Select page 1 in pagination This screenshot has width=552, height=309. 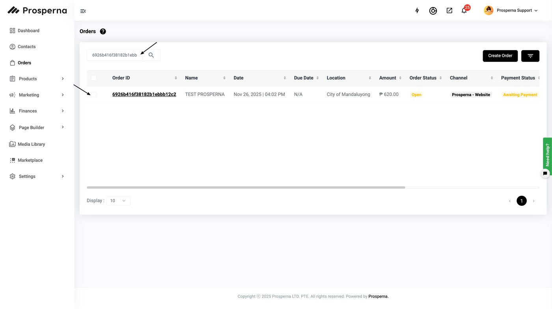pyautogui.click(x=522, y=201)
